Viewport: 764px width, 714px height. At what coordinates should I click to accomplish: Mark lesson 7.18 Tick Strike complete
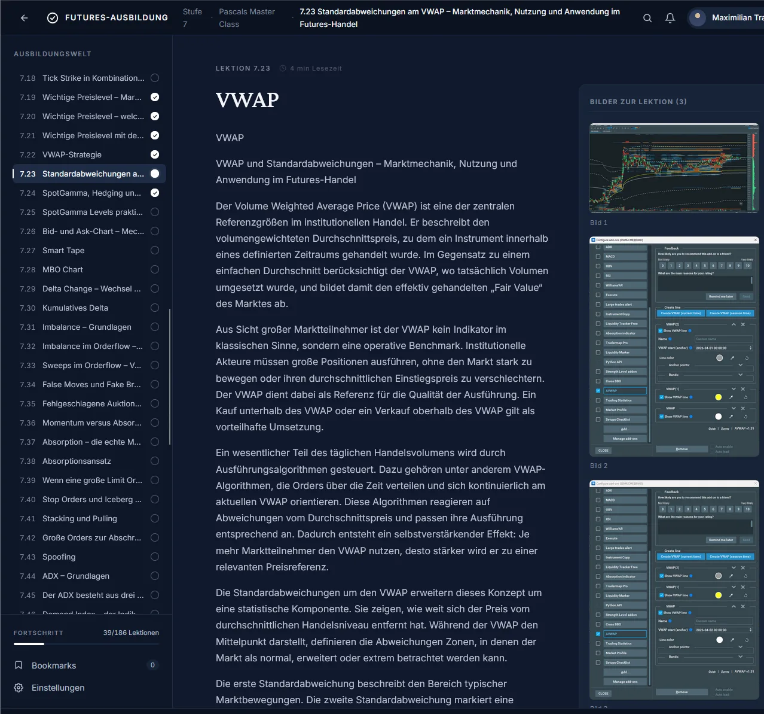click(155, 78)
